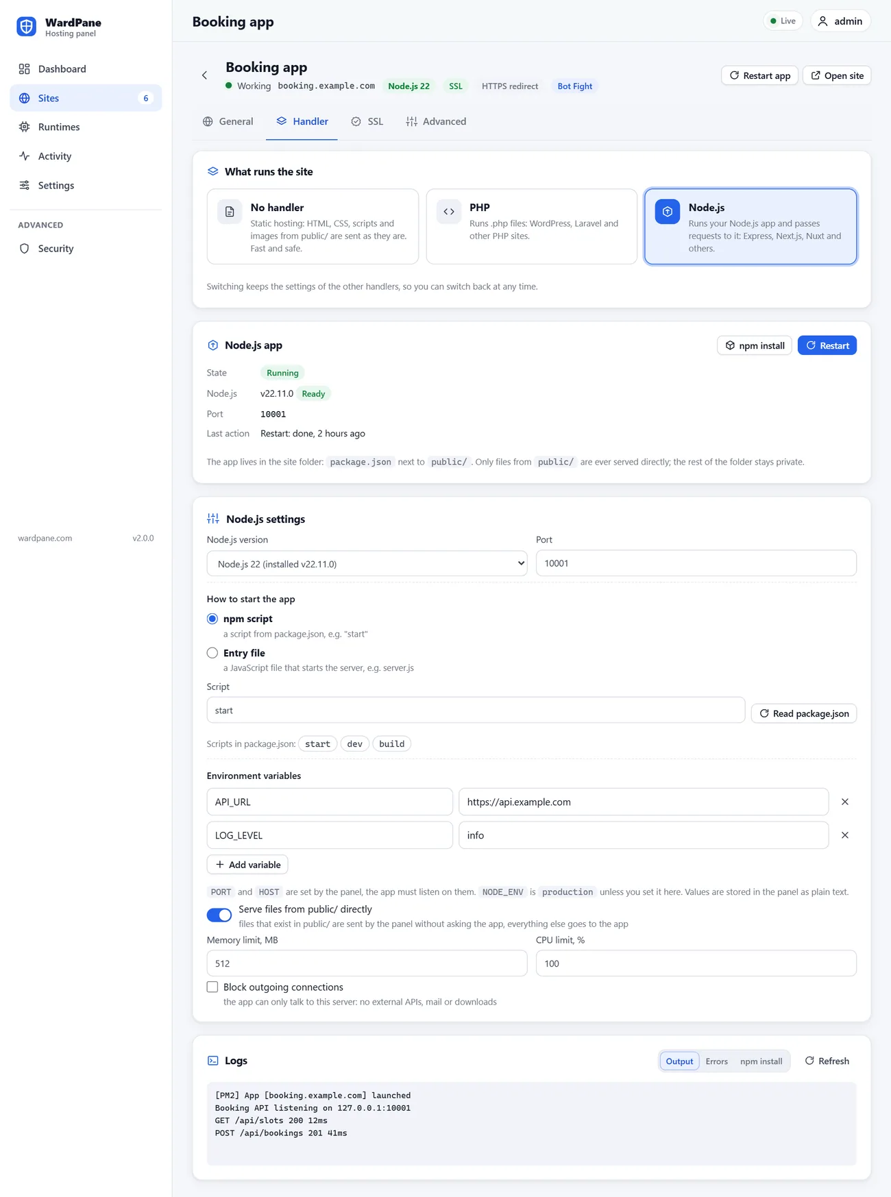Click Add variable button
891x1197 pixels.
tap(247, 865)
